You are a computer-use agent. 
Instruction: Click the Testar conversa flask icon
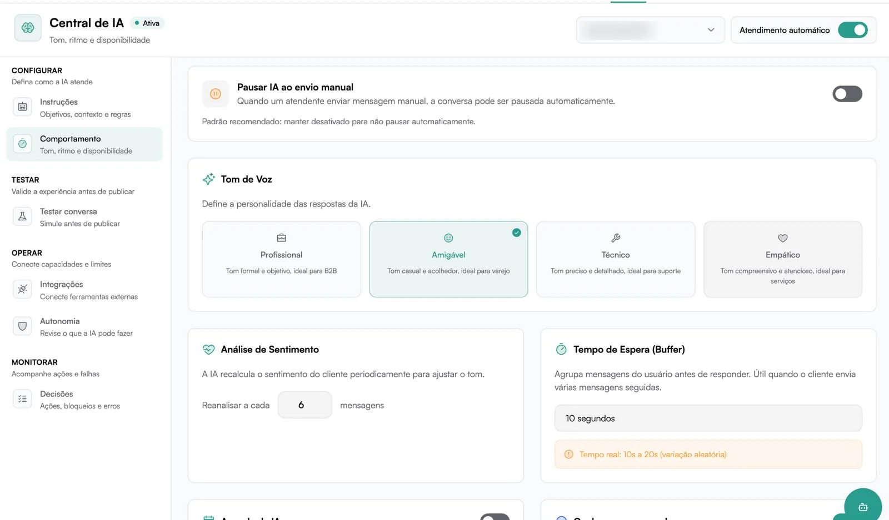click(22, 216)
